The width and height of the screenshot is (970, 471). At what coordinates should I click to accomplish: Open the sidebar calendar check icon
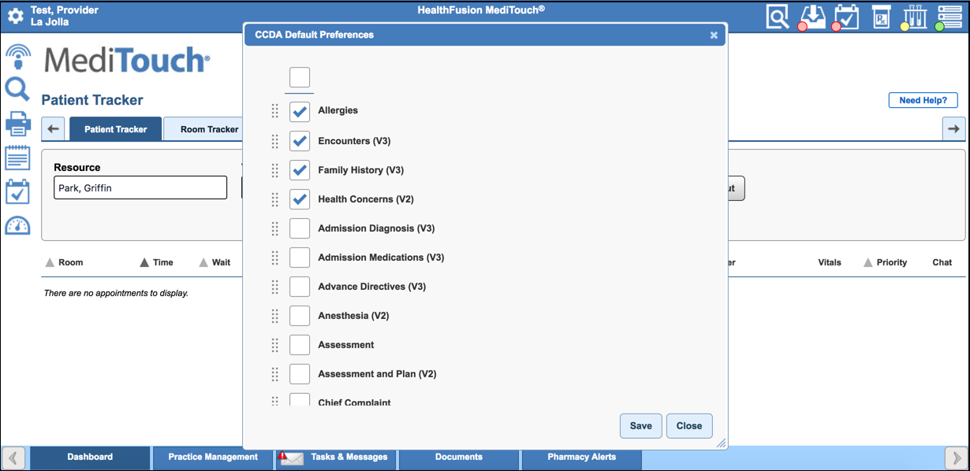[17, 191]
